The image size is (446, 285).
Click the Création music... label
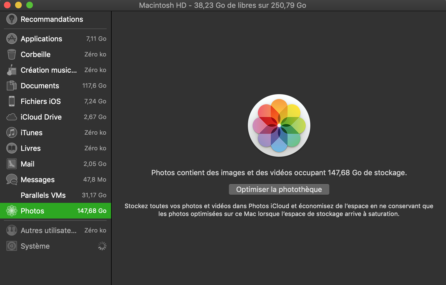[49, 70]
